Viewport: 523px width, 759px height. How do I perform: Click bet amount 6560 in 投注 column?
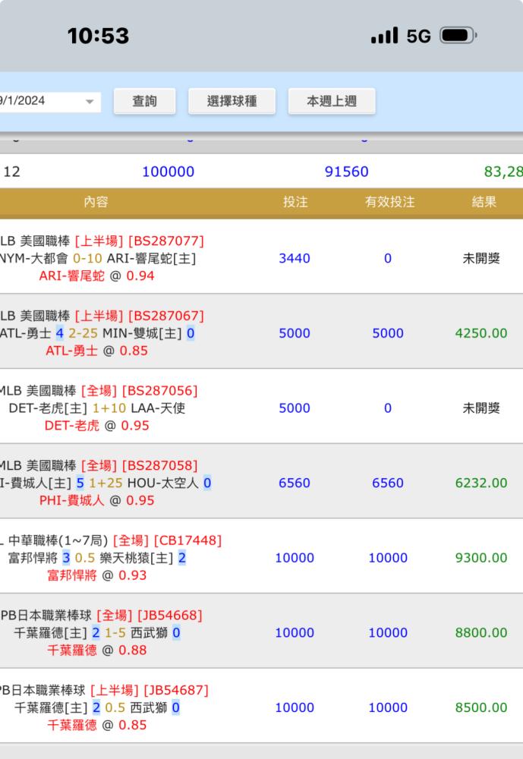click(x=295, y=483)
